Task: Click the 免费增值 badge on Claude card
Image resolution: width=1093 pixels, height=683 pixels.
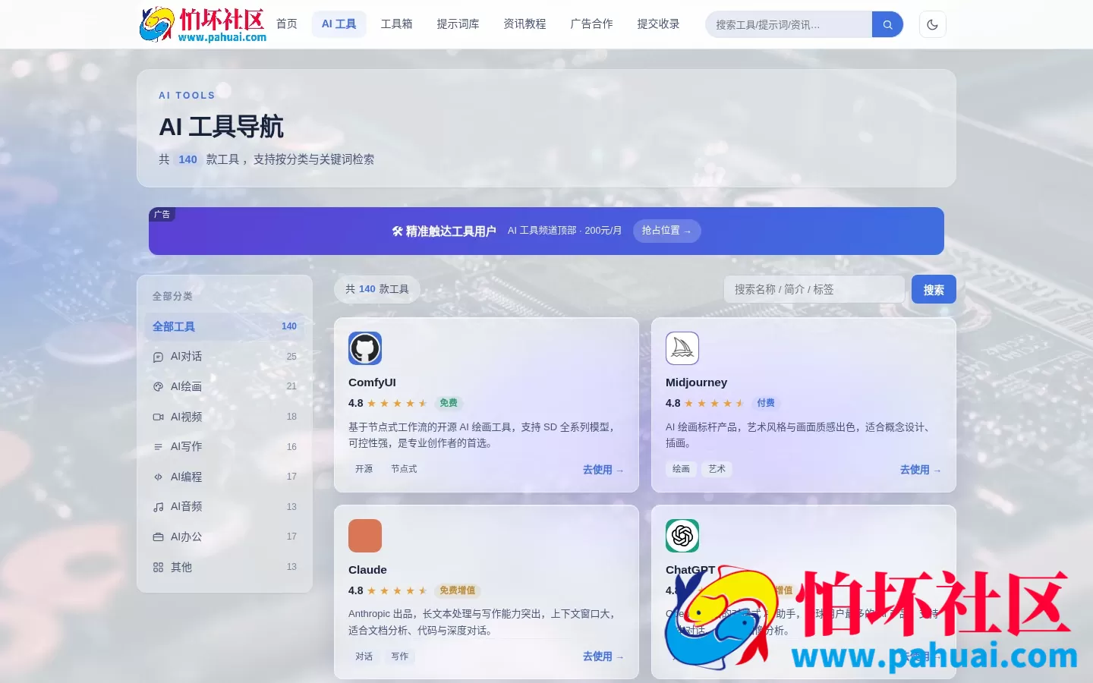Action: coord(458,590)
